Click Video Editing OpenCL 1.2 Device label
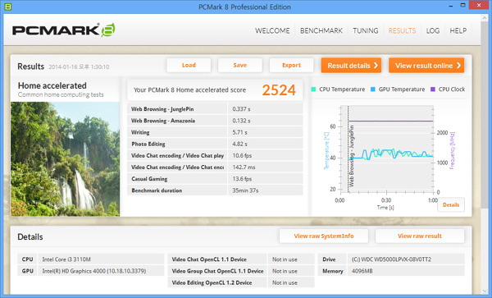Image resolution: width=492 pixels, height=298 pixels. point(212,282)
